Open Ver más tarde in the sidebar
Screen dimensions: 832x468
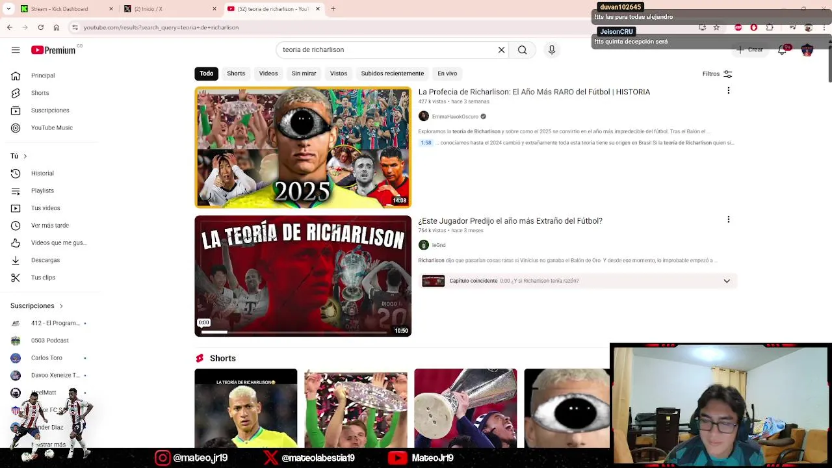49,226
